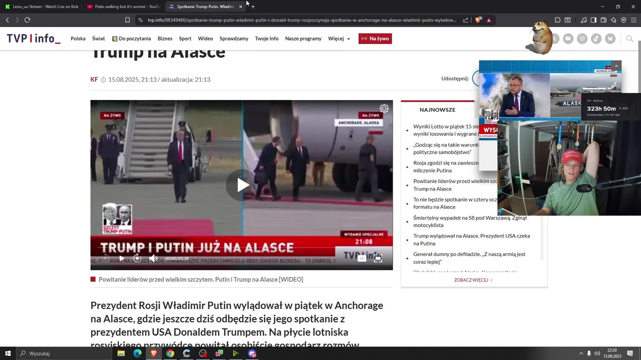Open the Biznes menu section
641x360 pixels.
[165, 38]
